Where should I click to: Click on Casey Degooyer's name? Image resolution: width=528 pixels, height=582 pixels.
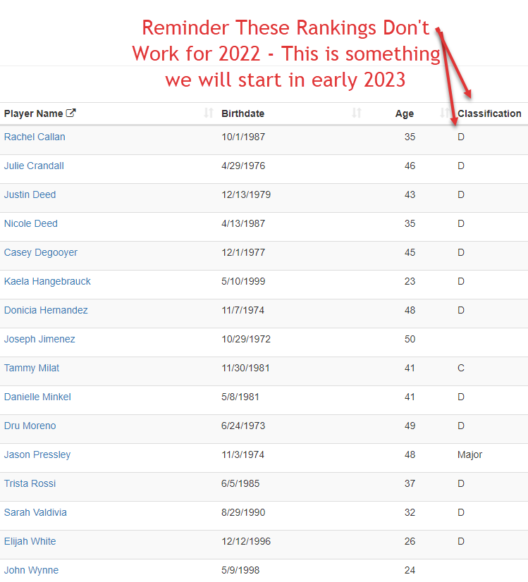click(41, 252)
